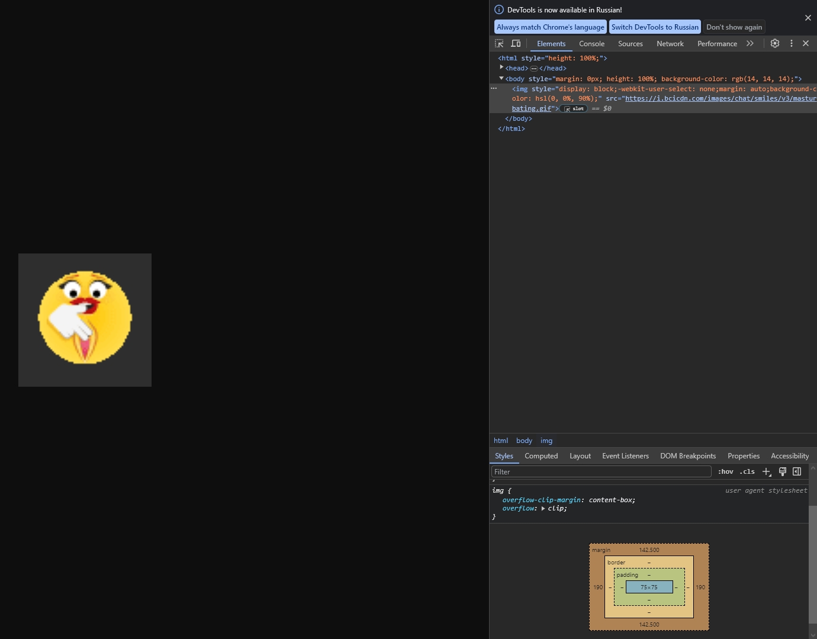The width and height of the screenshot is (817, 639).
Task: Open the Performance tab
Action: pyautogui.click(x=718, y=44)
